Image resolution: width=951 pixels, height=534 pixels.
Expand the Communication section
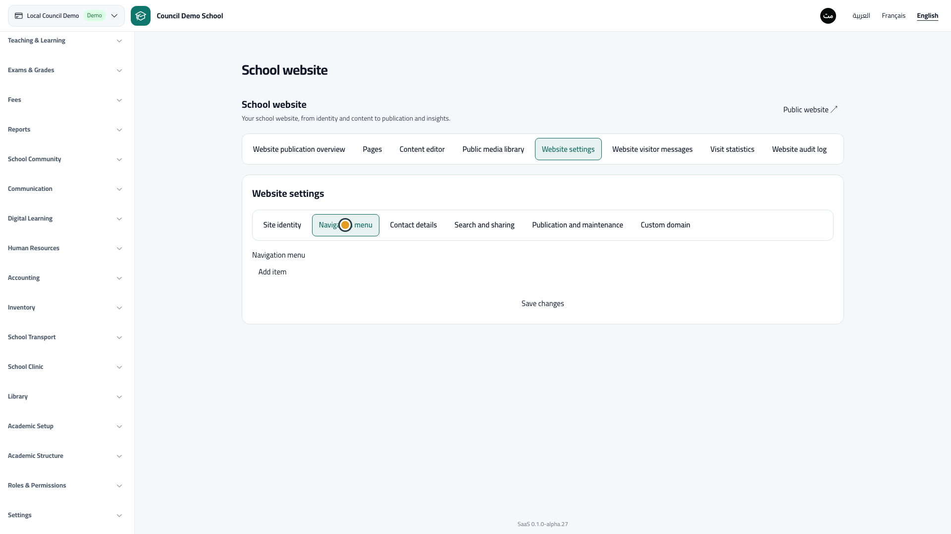pyautogui.click(x=65, y=189)
